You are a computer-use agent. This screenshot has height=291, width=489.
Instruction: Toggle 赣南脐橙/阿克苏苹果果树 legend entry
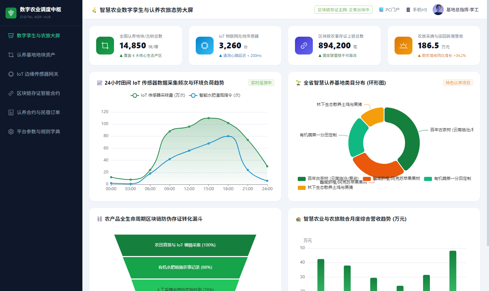tap(391, 179)
